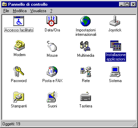Open the File menu
Viewport: 138px width, 128px height.
pos(6,11)
